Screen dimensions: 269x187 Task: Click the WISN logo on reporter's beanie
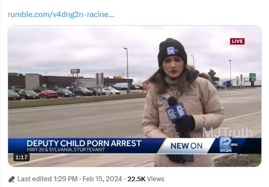coord(172,50)
